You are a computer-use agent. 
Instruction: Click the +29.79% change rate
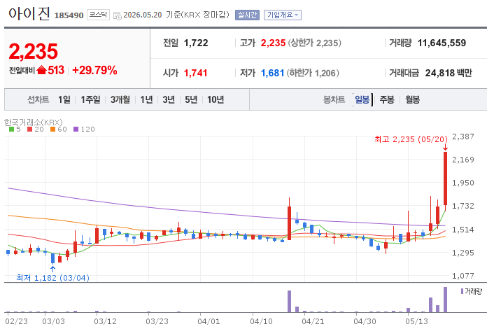coord(94,70)
